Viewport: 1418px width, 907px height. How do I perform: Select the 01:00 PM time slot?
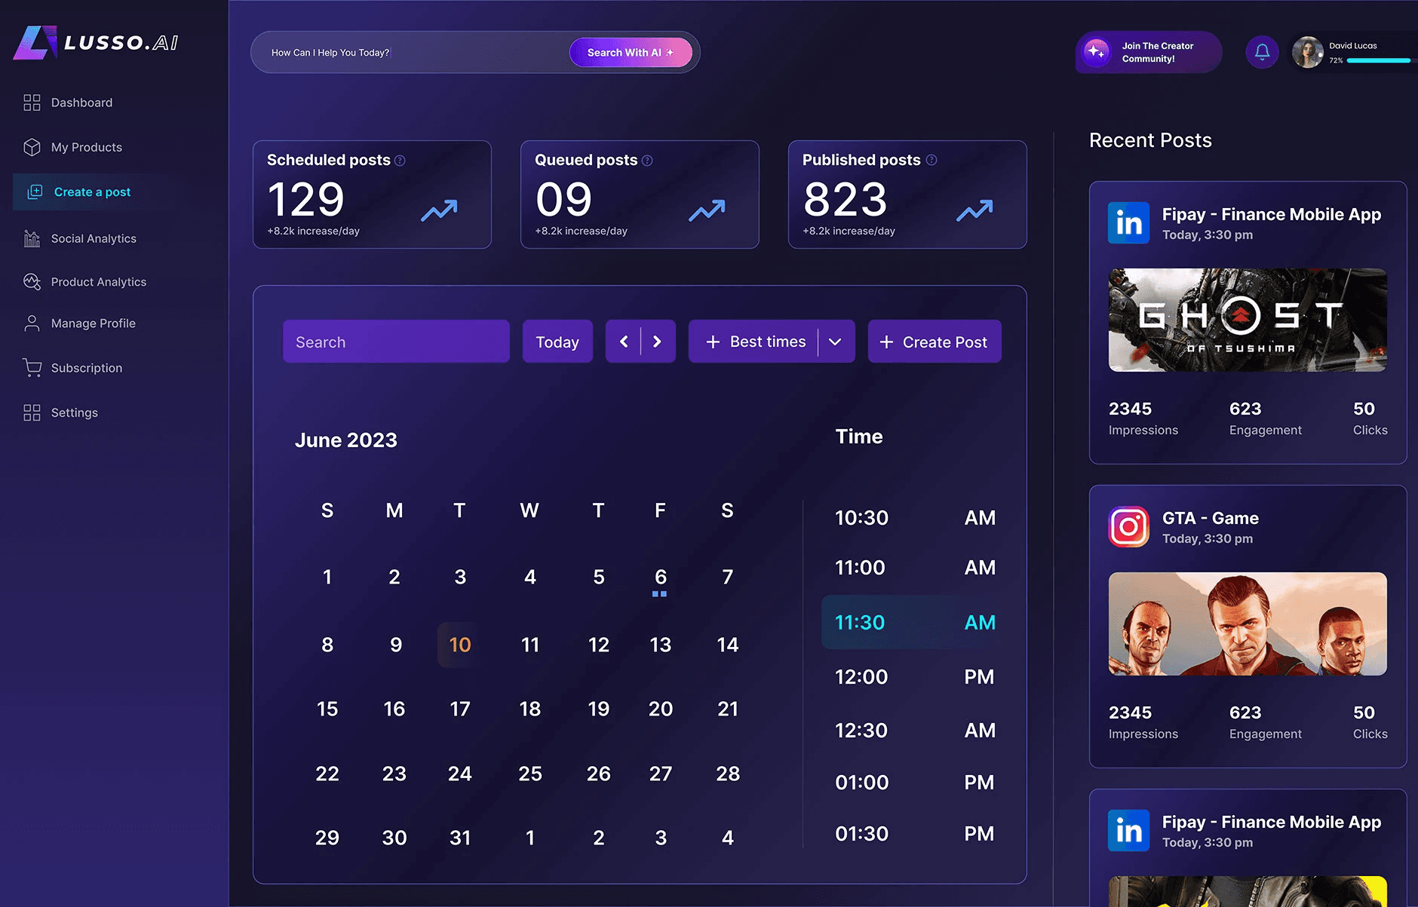click(x=914, y=783)
